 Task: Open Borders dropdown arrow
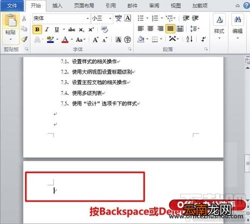[x=161, y=39]
